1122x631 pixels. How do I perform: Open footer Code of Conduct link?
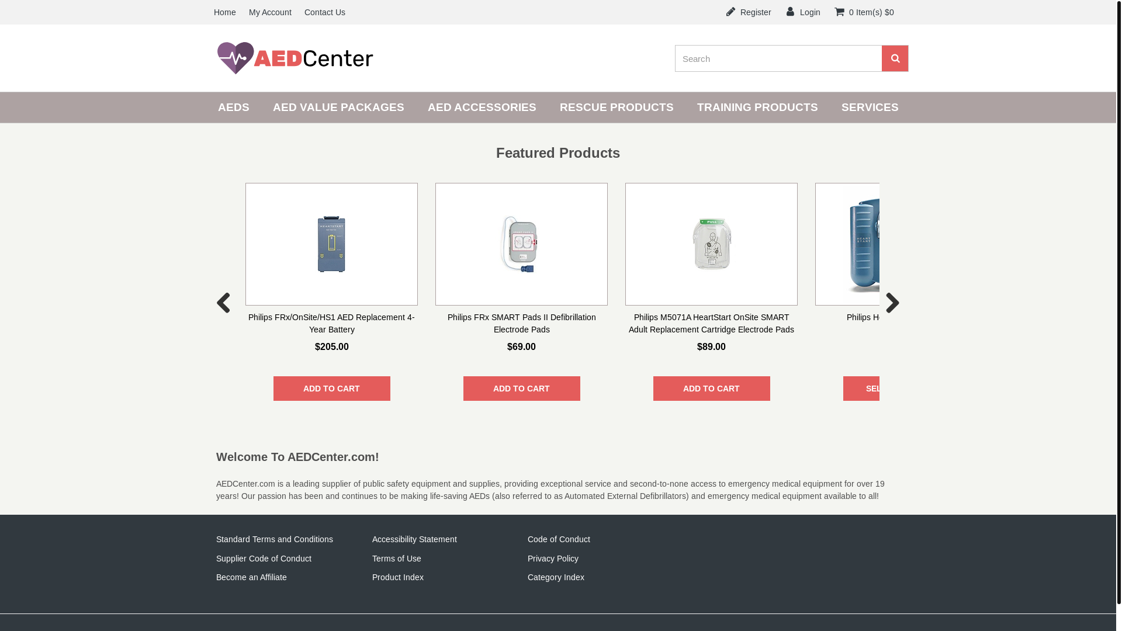point(559,539)
